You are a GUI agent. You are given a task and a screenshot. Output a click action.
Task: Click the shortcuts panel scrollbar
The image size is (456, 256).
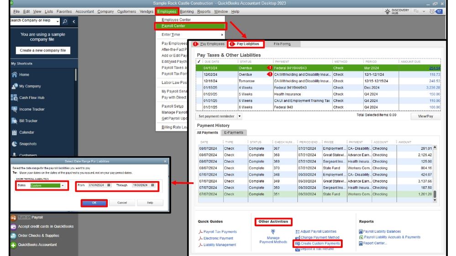tap(76, 75)
